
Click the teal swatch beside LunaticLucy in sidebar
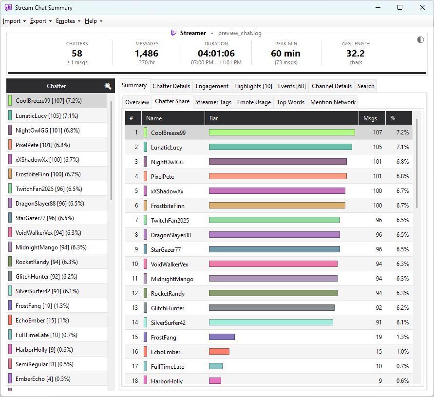pos(10,115)
